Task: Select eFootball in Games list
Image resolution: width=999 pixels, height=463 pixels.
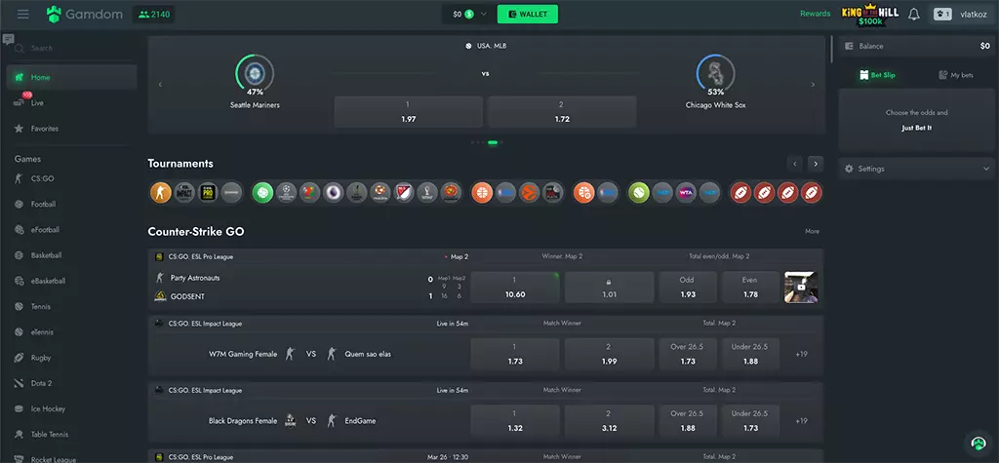Action: tap(72, 230)
